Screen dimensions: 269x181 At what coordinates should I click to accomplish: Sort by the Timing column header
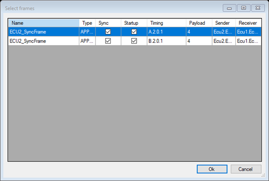coord(166,23)
